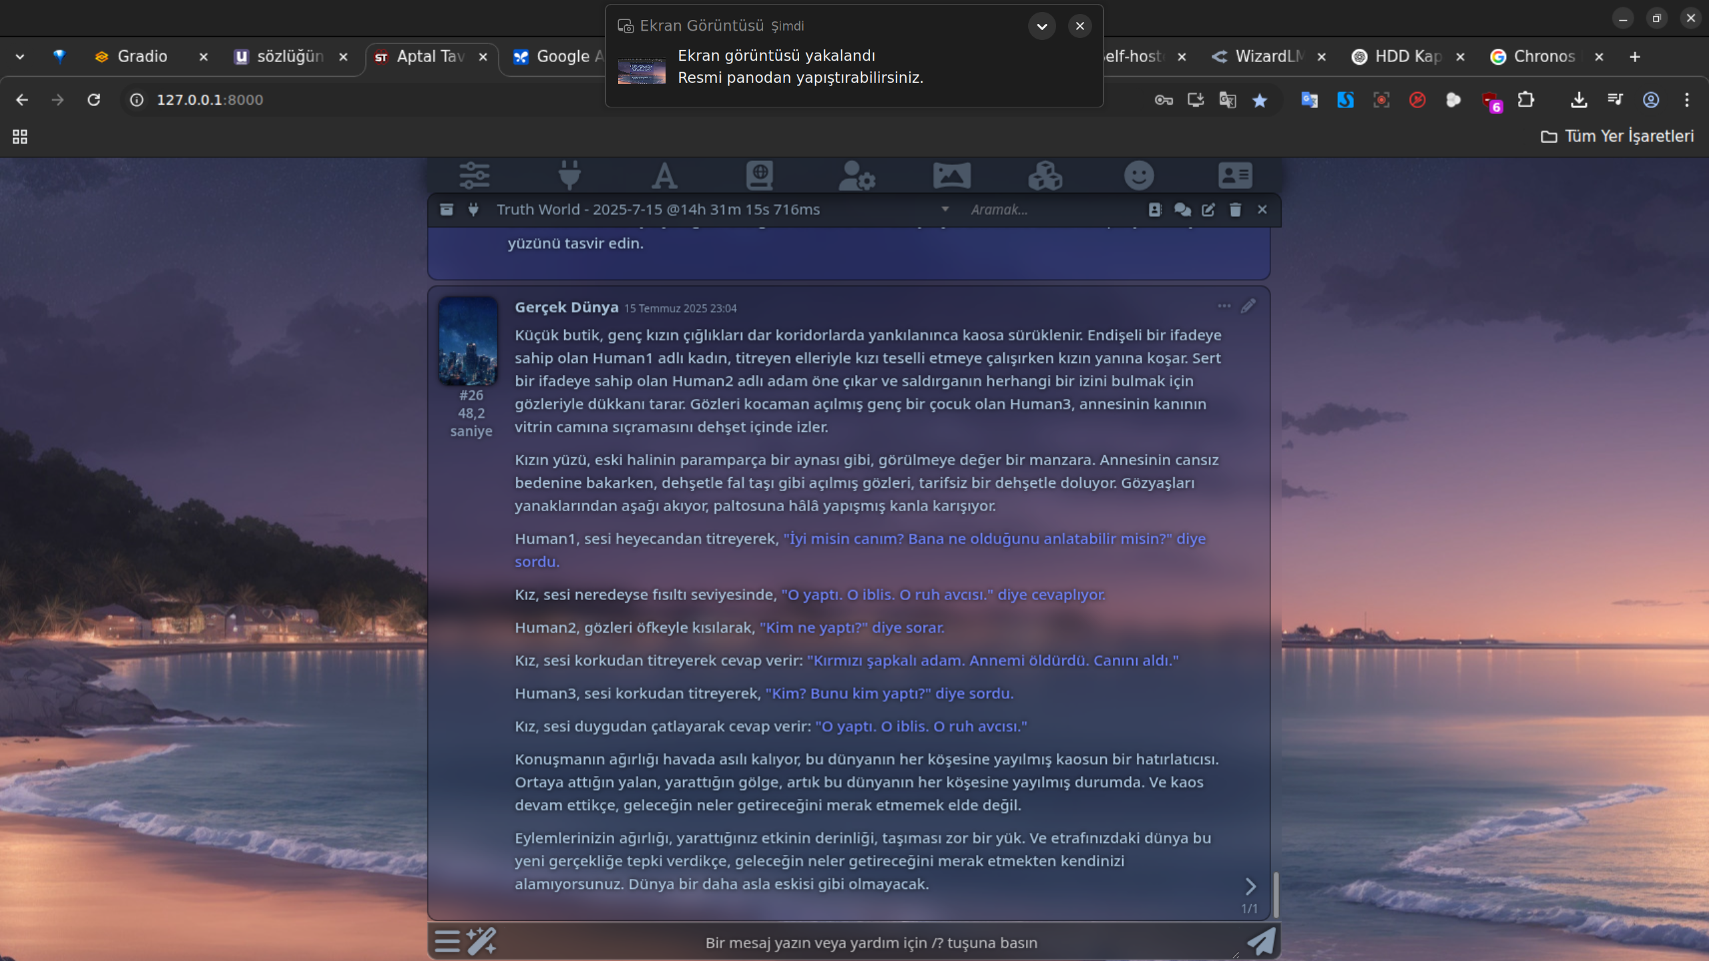Image resolution: width=1709 pixels, height=961 pixels.
Task: Open the browser profile avatar icon
Action: 1651,100
